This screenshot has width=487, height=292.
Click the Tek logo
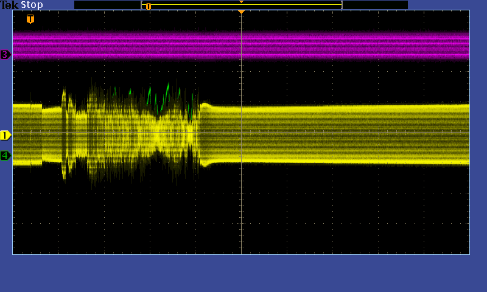(x=10, y=5)
